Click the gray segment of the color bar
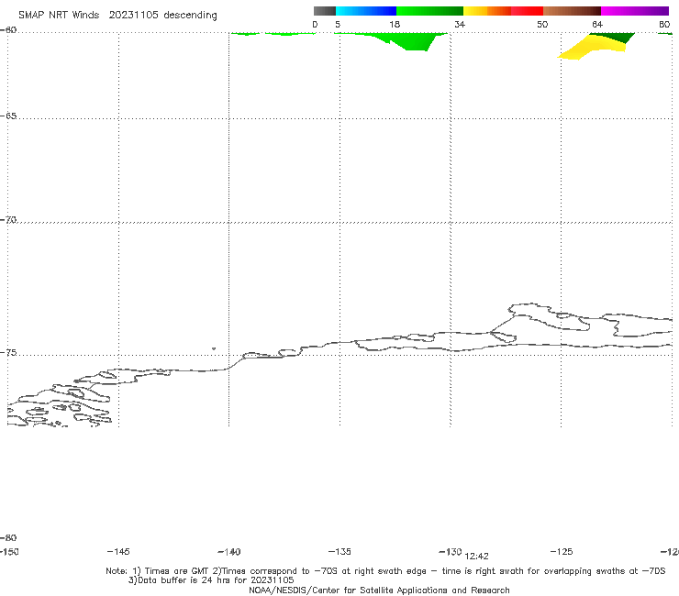679x596 pixels. pyautogui.click(x=325, y=11)
